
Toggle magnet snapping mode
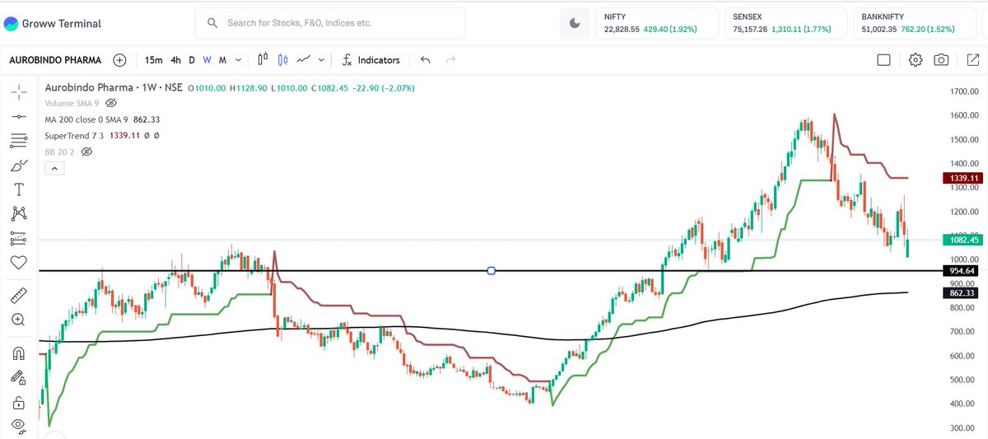pos(19,353)
